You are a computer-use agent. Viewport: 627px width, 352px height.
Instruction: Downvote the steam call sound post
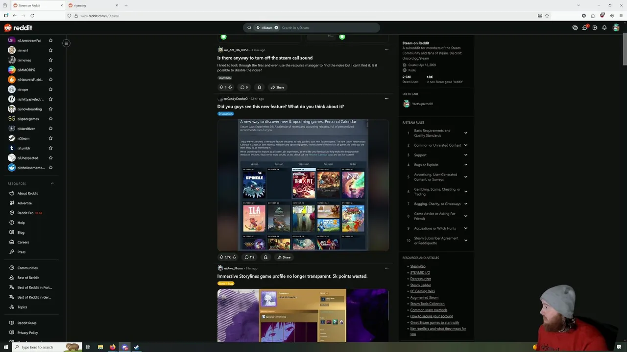230,88
